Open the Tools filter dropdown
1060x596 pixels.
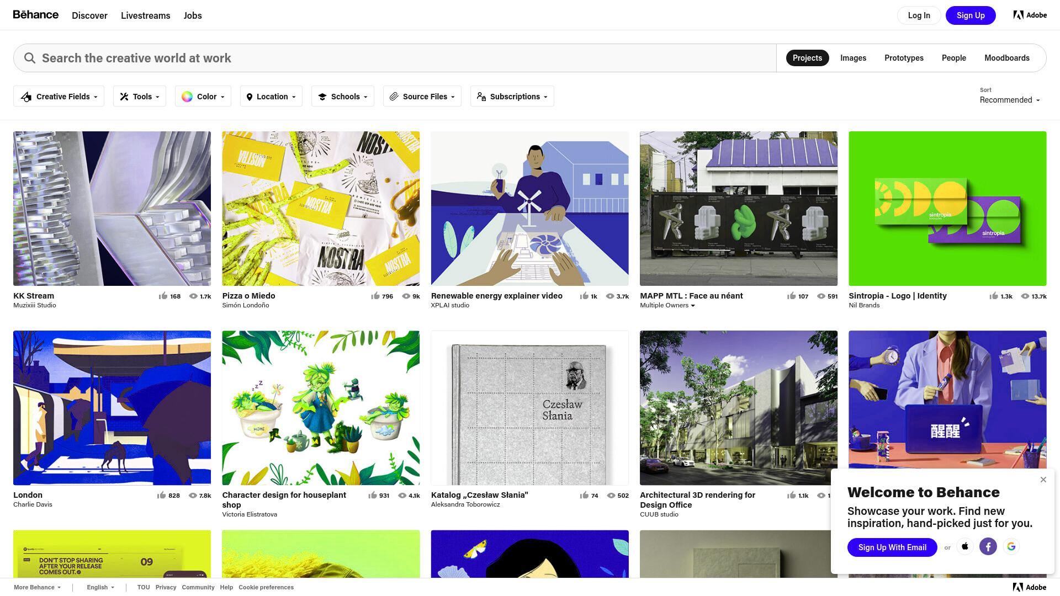point(140,97)
